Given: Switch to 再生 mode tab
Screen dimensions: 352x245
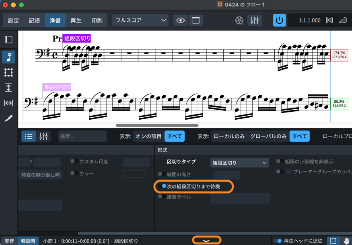Looking at the screenshot, I should click(76, 20).
